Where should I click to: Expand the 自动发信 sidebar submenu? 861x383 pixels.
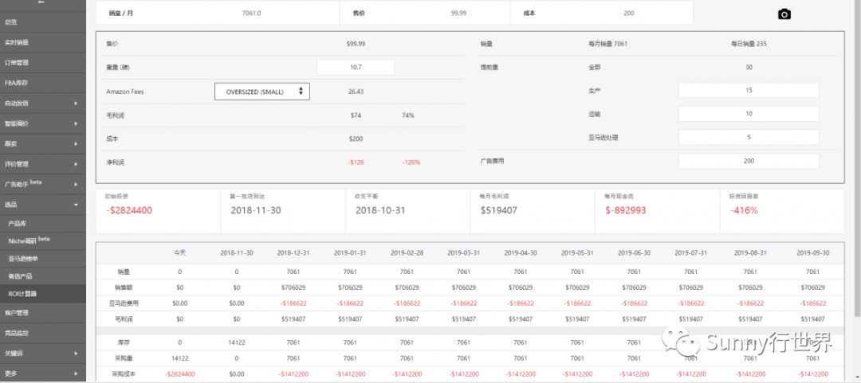(x=76, y=104)
